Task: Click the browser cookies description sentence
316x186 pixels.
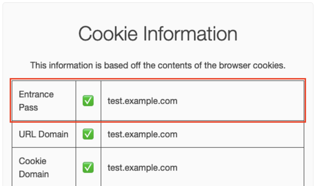Action: [x=158, y=65]
